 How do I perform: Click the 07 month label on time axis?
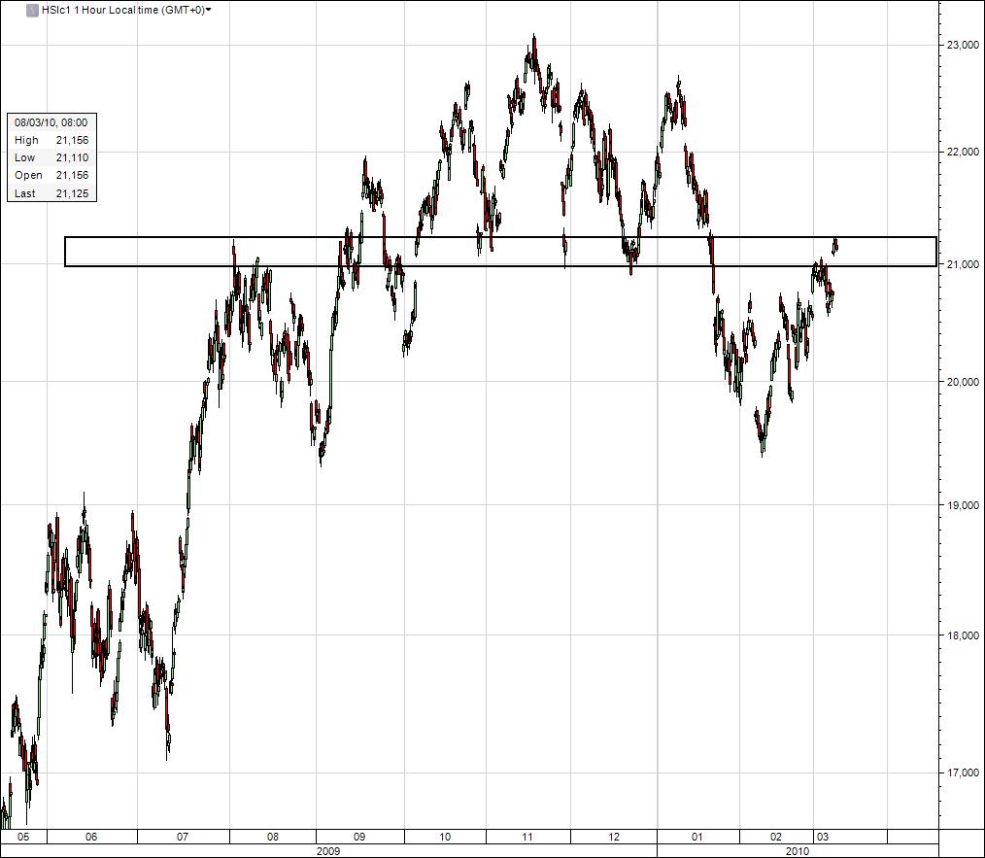[x=183, y=837]
